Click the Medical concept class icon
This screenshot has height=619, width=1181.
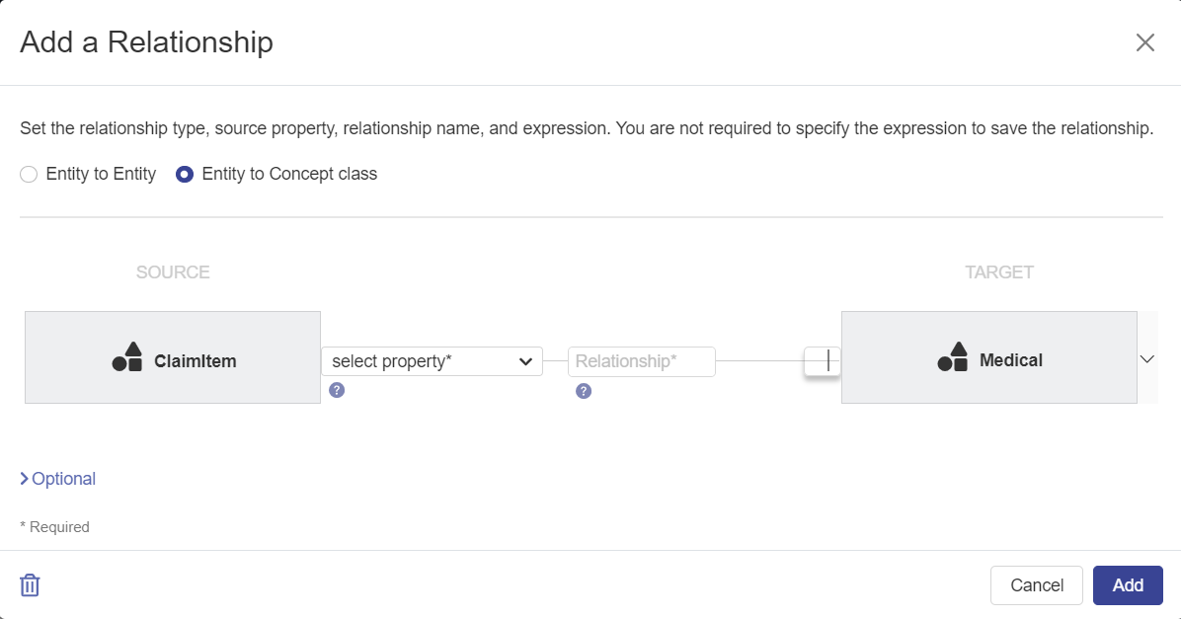[x=951, y=358]
